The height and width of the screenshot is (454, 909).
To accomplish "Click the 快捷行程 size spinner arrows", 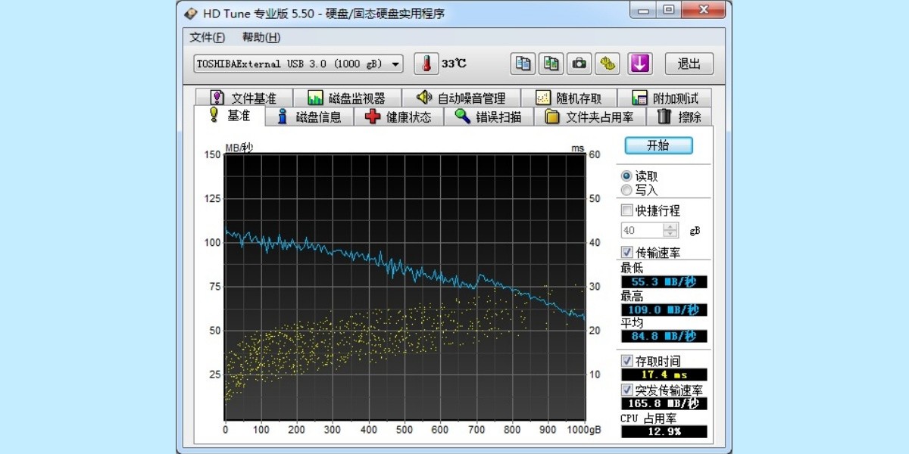I will point(670,230).
